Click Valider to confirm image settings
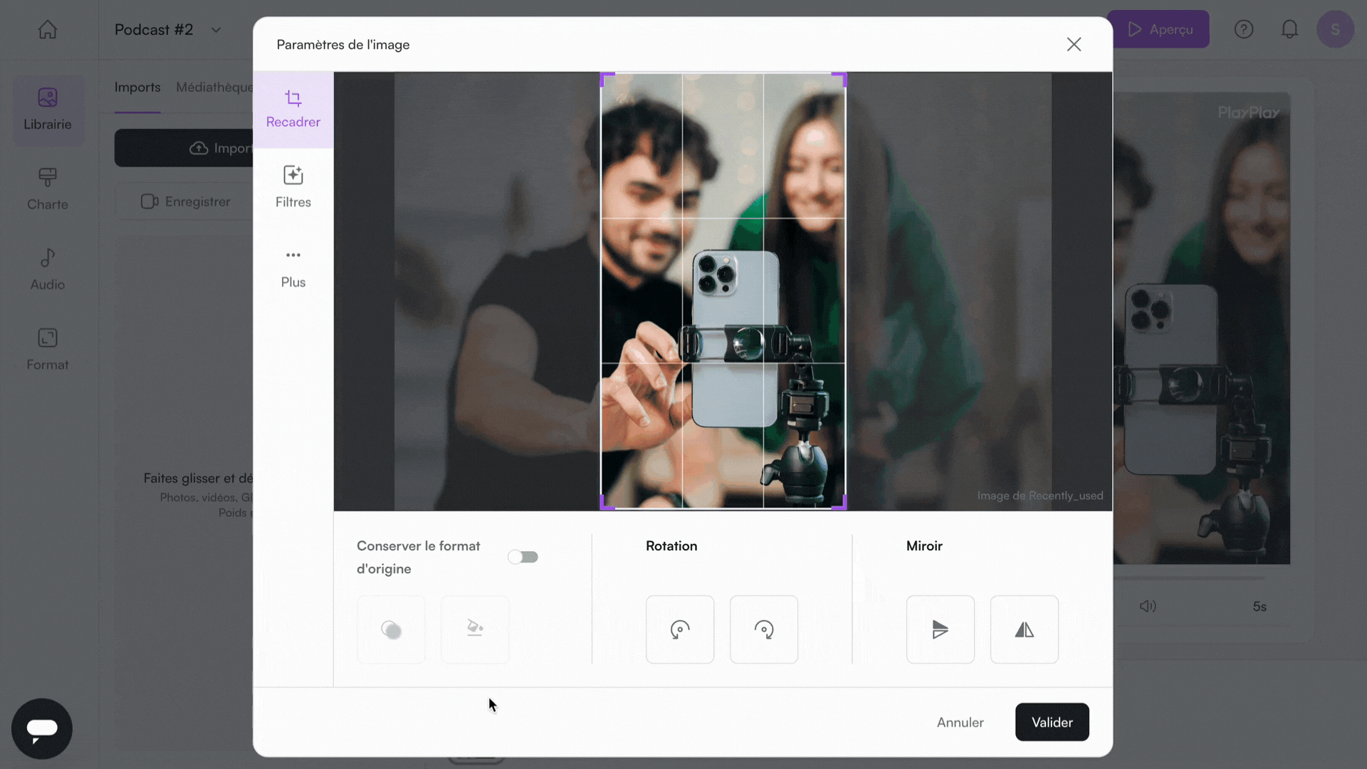The height and width of the screenshot is (769, 1367). pos(1052,722)
